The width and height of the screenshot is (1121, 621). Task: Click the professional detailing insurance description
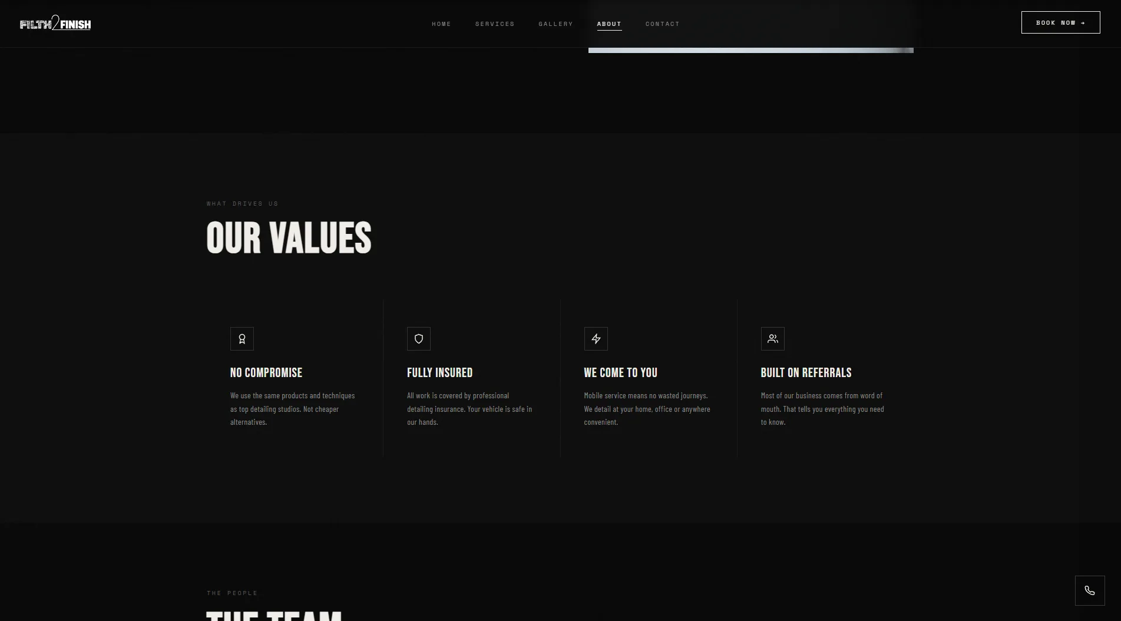[469, 409]
